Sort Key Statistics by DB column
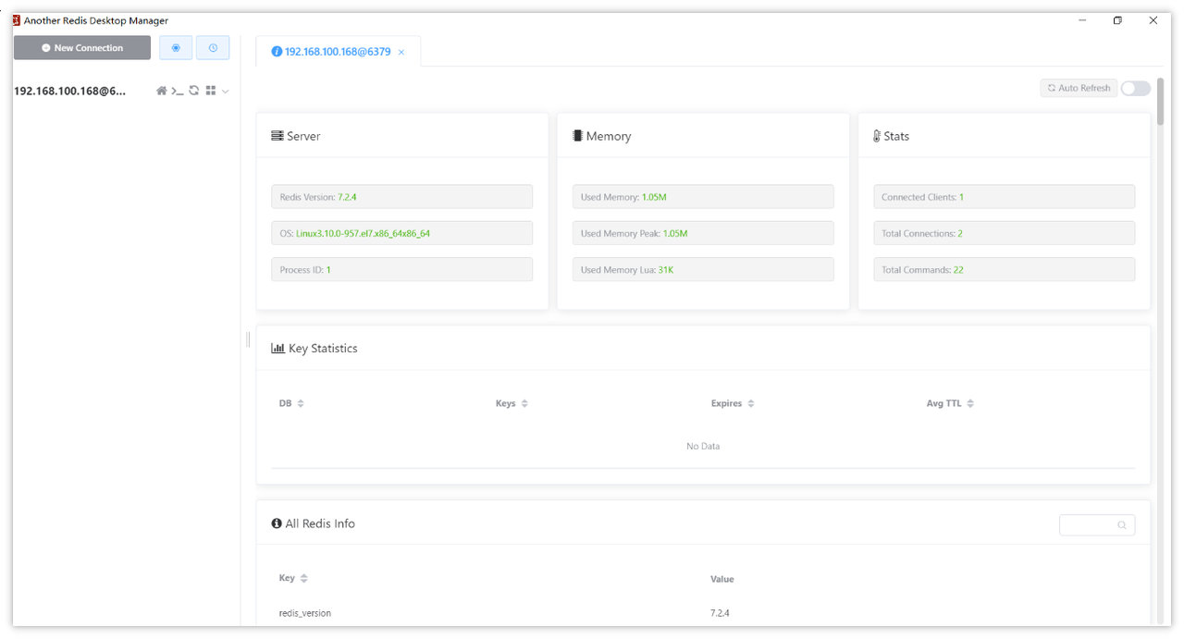 pyautogui.click(x=301, y=404)
